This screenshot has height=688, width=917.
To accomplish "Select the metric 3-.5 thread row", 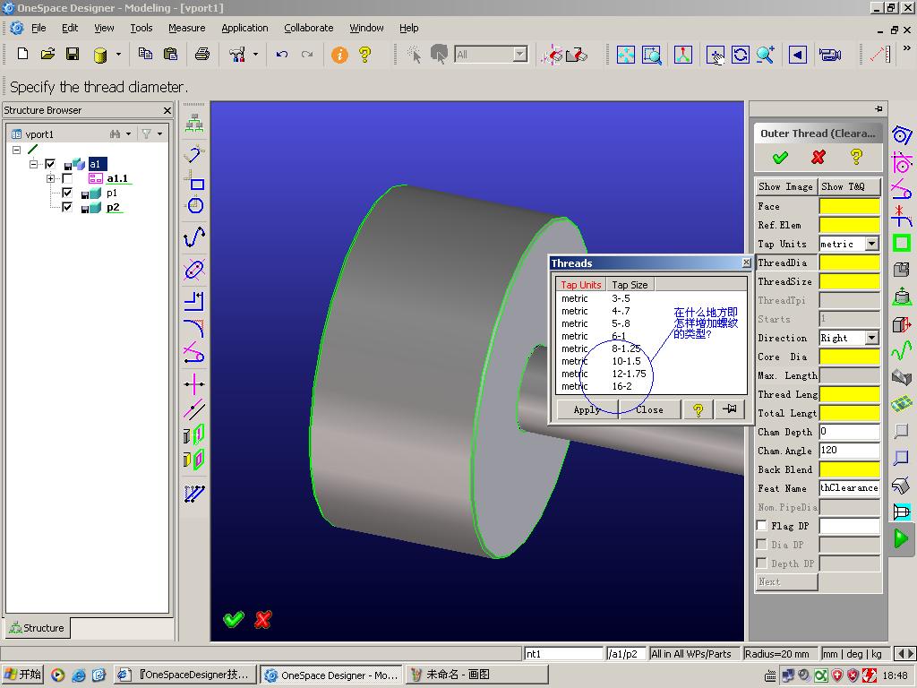I will point(651,298).
